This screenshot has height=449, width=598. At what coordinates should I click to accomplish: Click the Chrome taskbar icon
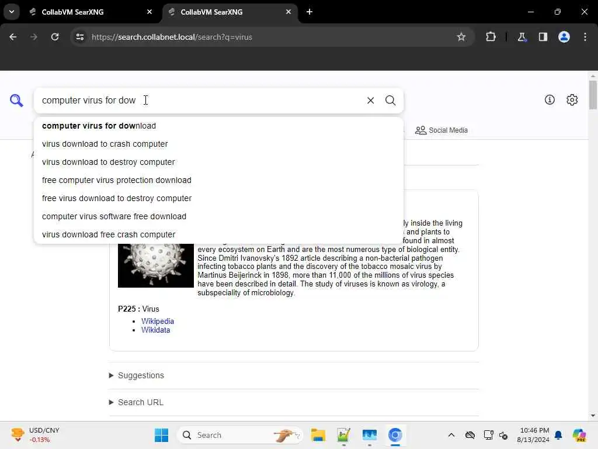pyautogui.click(x=395, y=435)
